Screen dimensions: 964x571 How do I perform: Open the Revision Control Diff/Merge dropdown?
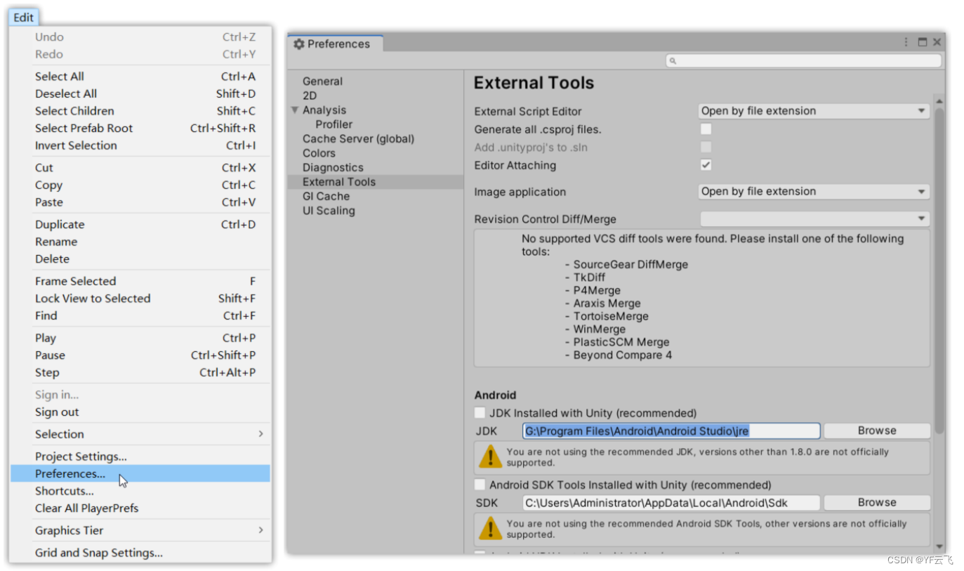coord(814,219)
